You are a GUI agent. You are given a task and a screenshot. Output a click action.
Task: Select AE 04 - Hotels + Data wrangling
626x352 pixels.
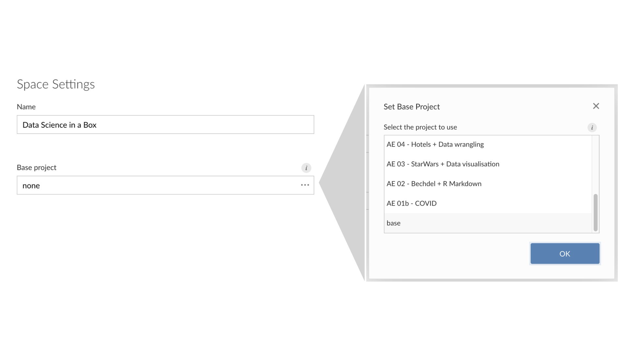click(488, 144)
